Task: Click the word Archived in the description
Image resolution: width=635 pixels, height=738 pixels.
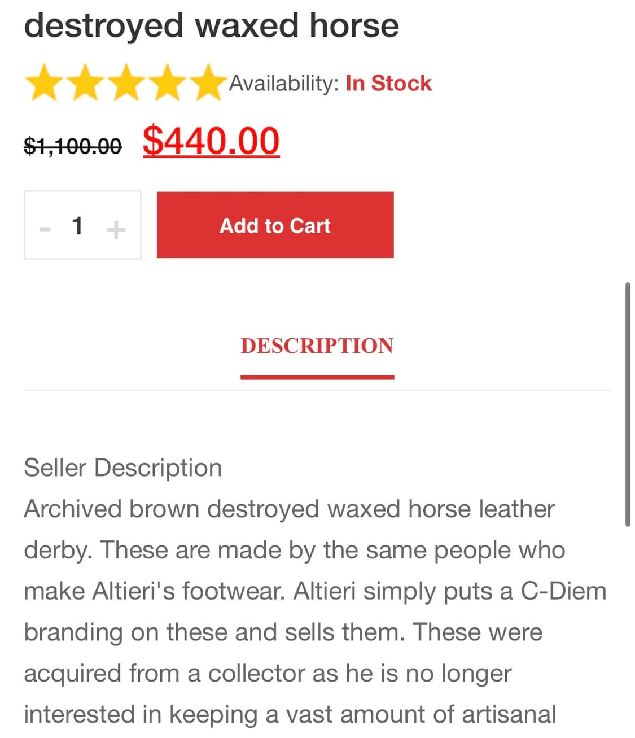Action: [x=73, y=509]
